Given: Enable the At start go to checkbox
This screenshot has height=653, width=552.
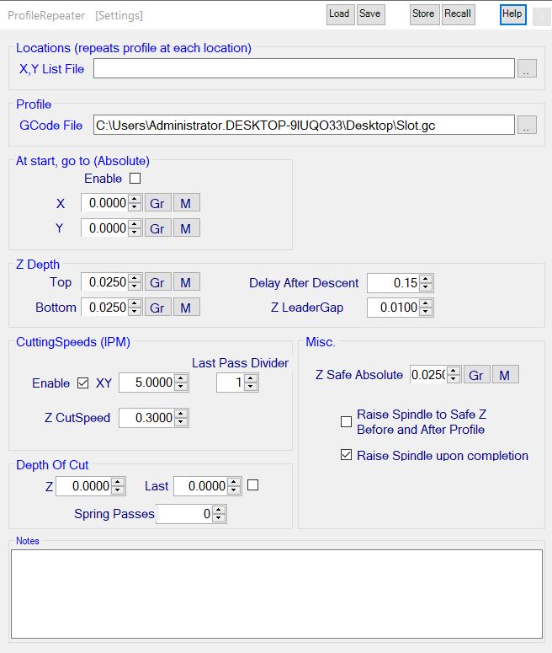Looking at the screenshot, I should point(135,179).
